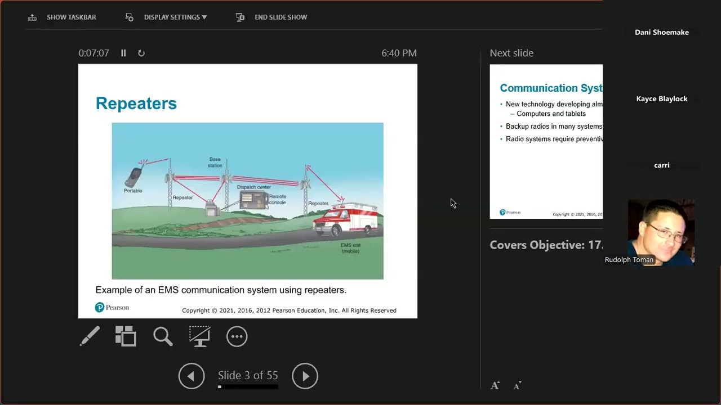The width and height of the screenshot is (721, 405).
Task: Click the EMS repeater diagram image
Action: (x=248, y=201)
